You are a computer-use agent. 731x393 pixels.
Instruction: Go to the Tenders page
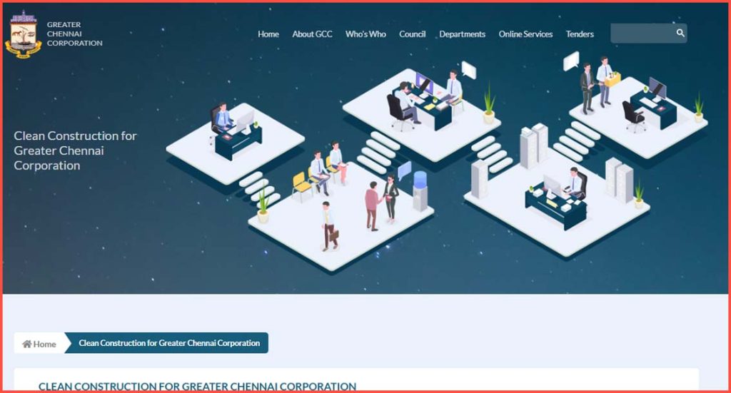pos(580,34)
